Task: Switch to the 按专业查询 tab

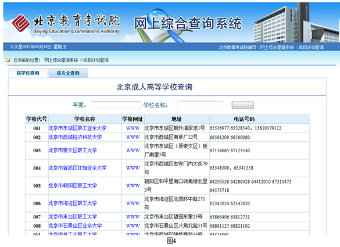Action: click(68, 73)
